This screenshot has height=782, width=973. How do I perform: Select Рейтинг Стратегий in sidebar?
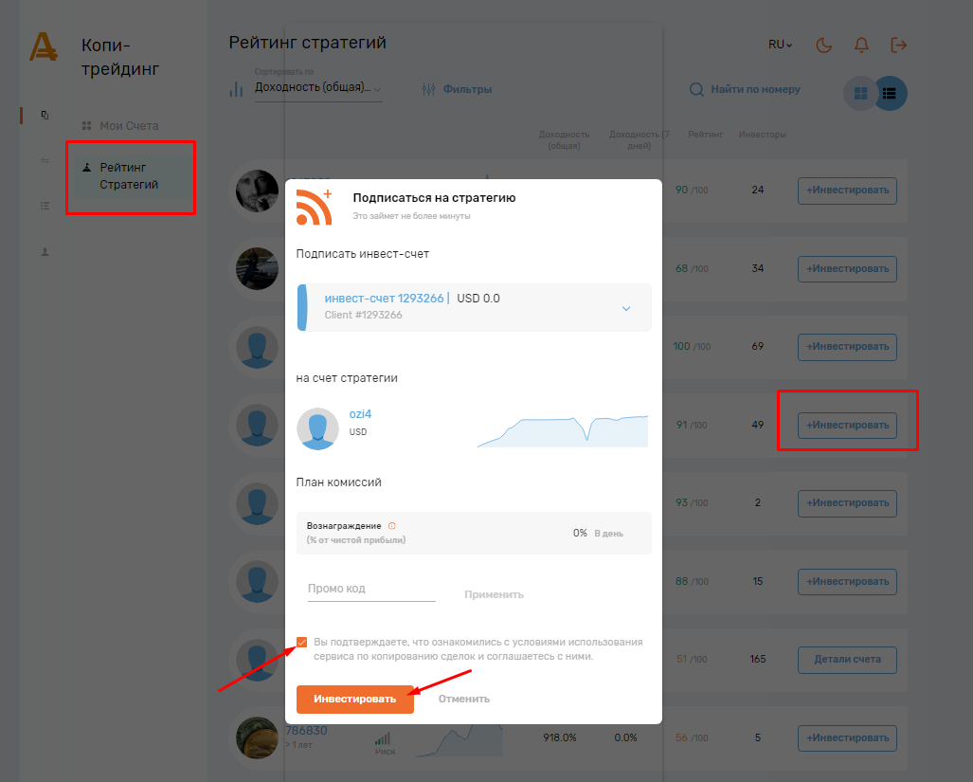129,176
